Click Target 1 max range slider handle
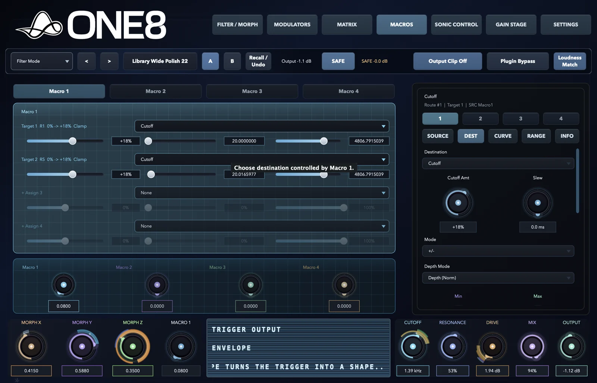Screen dimensions: 597x383 [x=324, y=141]
